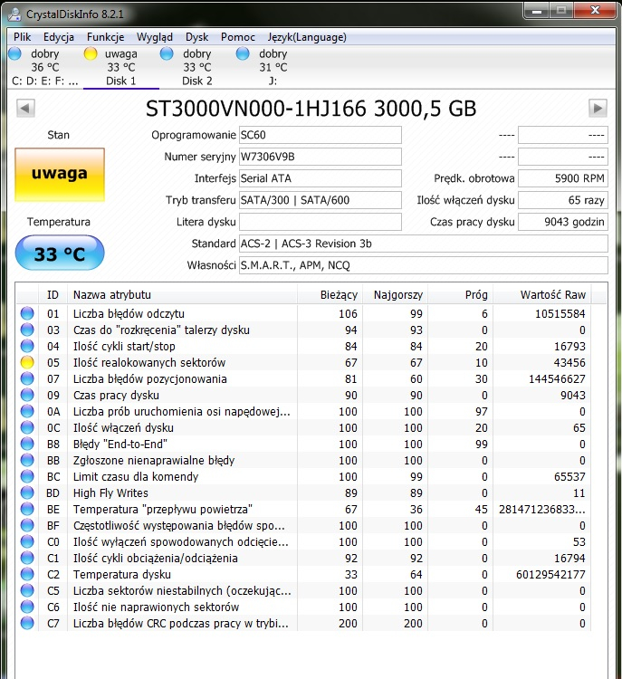Click yellow status dot for Ilość realokowanych sektorów
This screenshot has height=679, width=622.
(x=27, y=362)
